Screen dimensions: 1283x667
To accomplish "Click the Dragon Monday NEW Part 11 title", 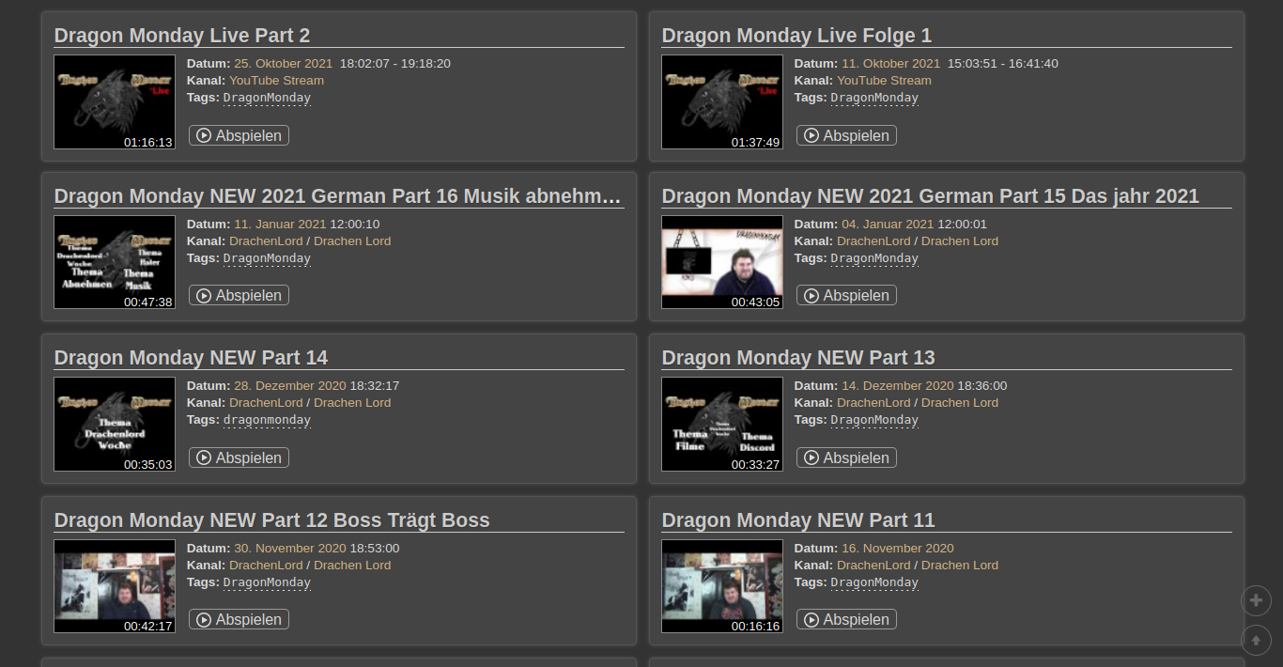I will [798, 520].
